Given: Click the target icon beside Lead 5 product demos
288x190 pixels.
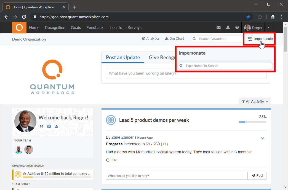Looking at the screenshot, I should (x=111, y=120).
